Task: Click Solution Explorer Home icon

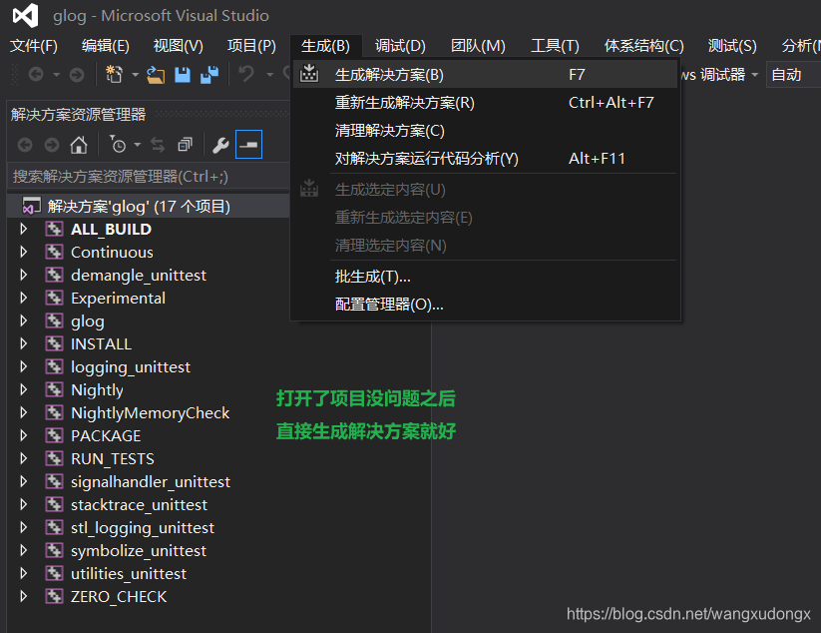Action: pyautogui.click(x=79, y=145)
